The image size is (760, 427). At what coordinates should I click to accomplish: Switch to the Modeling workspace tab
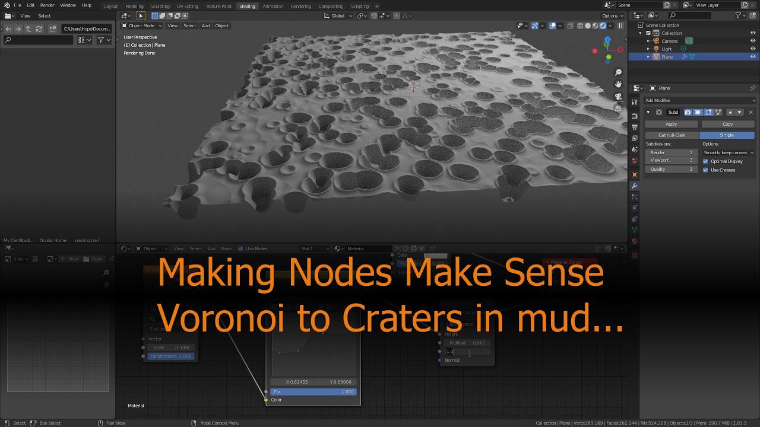134,6
